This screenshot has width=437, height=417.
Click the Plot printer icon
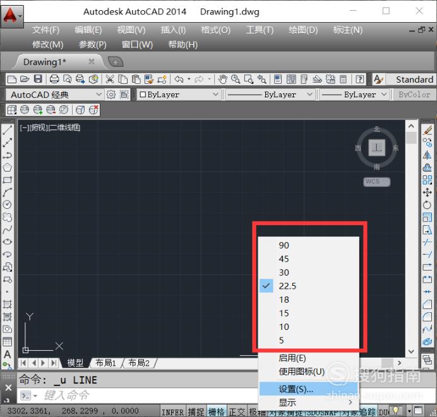pyautogui.click(x=54, y=79)
